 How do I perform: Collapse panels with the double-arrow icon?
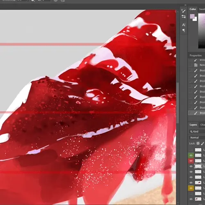tap(185, 5)
